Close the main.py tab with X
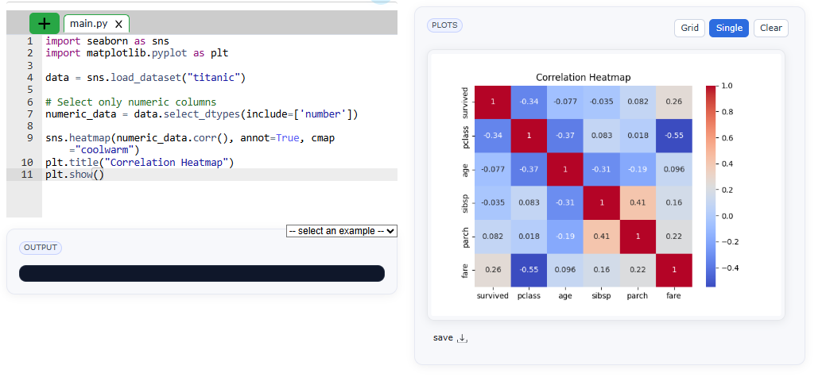 118,25
